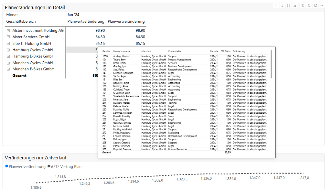Copy visual icon in visual header
331x189 pixels.
click(303, 5)
